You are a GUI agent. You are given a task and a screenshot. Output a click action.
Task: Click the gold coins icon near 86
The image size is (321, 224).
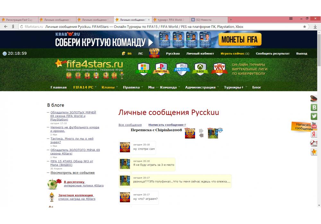tap(124, 53)
